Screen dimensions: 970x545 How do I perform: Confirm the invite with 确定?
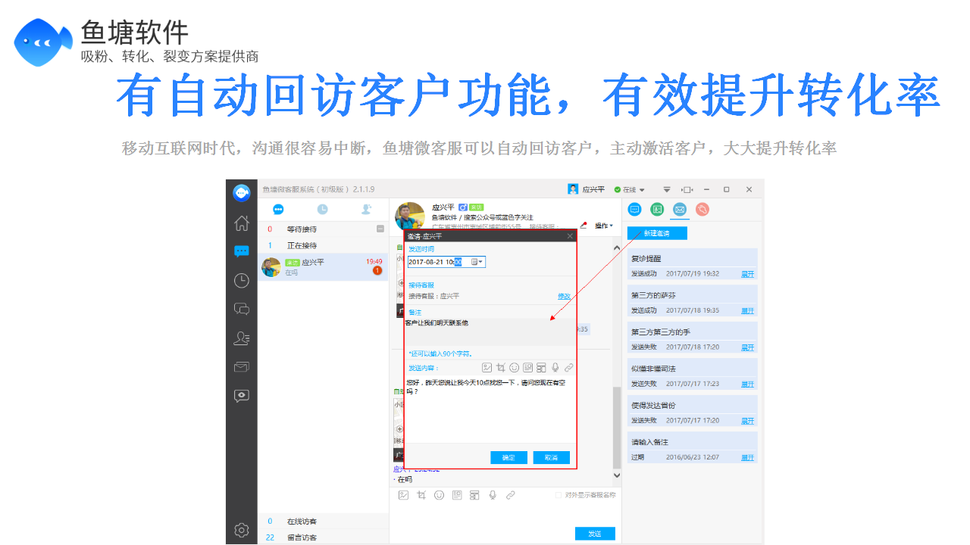(508, 457)
